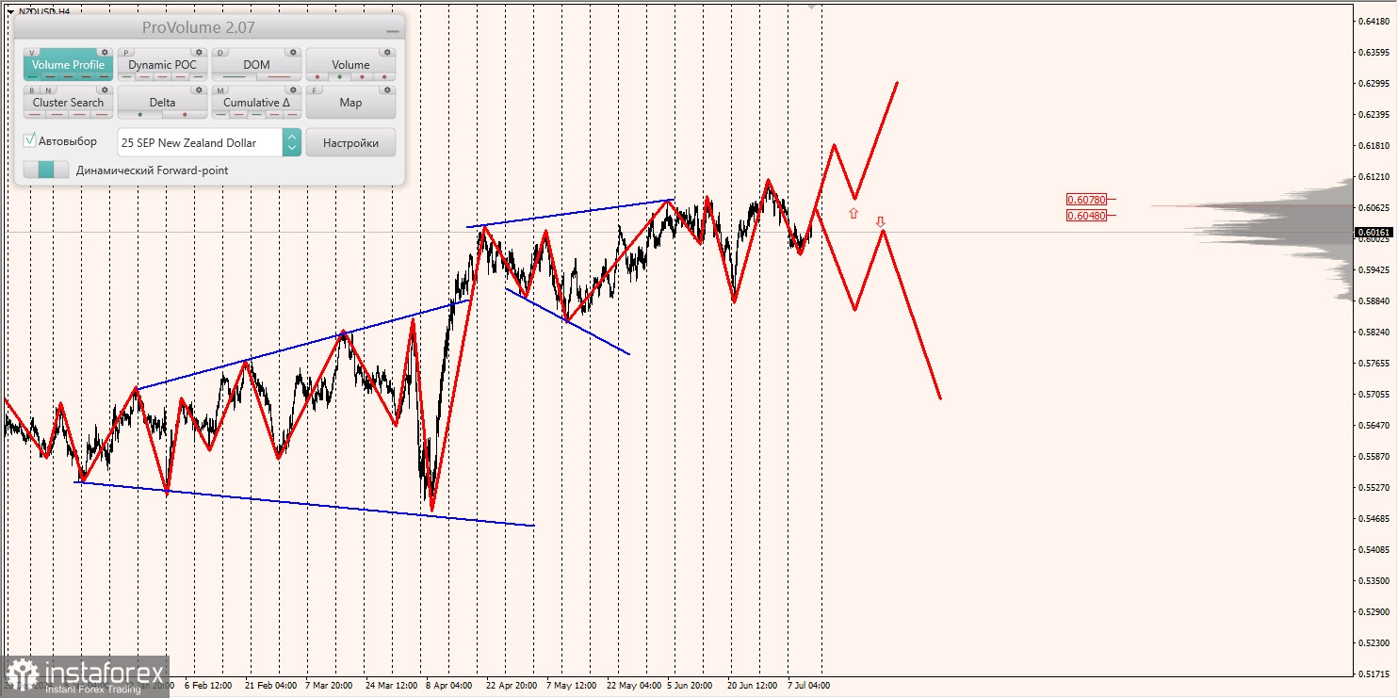Select the first red dot Volume segment
Viewport: 1398px width, 698px height.
coord(317,76)
